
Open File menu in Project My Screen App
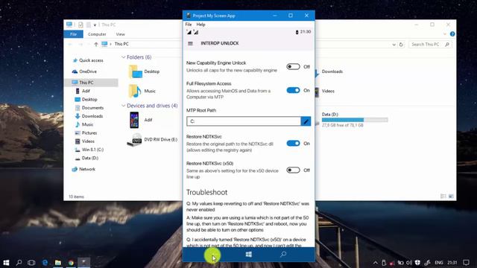(189, 25)
